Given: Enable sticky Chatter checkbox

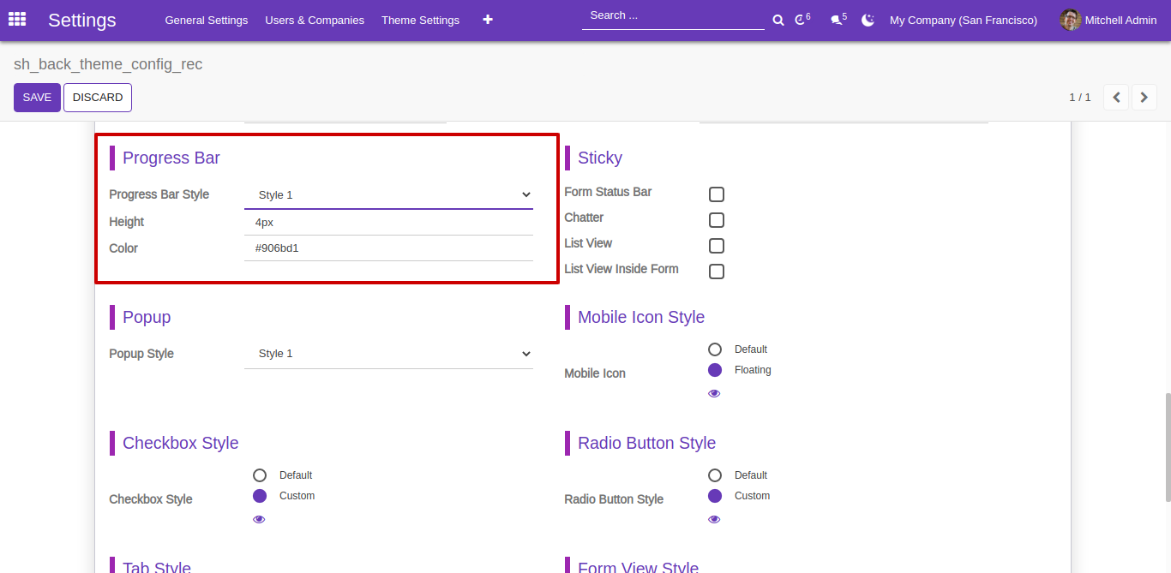Looking at the screenshot, I should (717, 220).
